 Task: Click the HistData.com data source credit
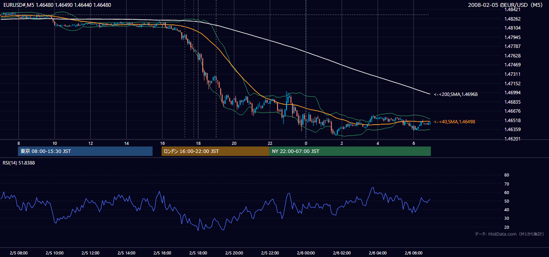point(509,234)
